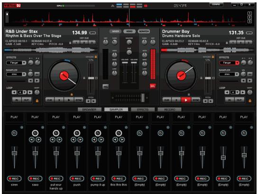The height and width of the screenshot is (194, 257).
Task: Toggle left deck keylock padlock icon
Action: tap(96, 57)
